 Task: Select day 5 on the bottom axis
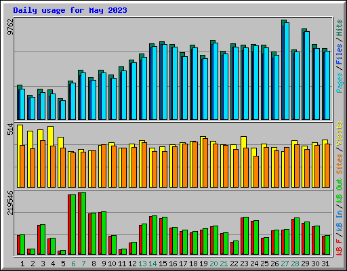63,264
